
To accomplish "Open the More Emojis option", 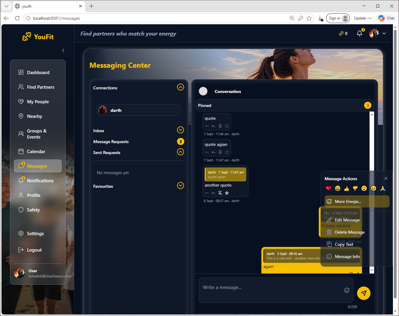I will point(357,201).
